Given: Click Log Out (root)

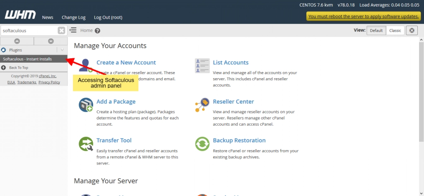Looking at the screenshot, I should click(108, 17).
